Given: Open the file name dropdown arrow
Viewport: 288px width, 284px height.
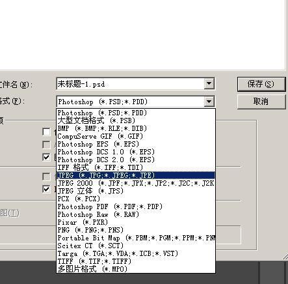Looking at the screenshot, I should point(209,83).
